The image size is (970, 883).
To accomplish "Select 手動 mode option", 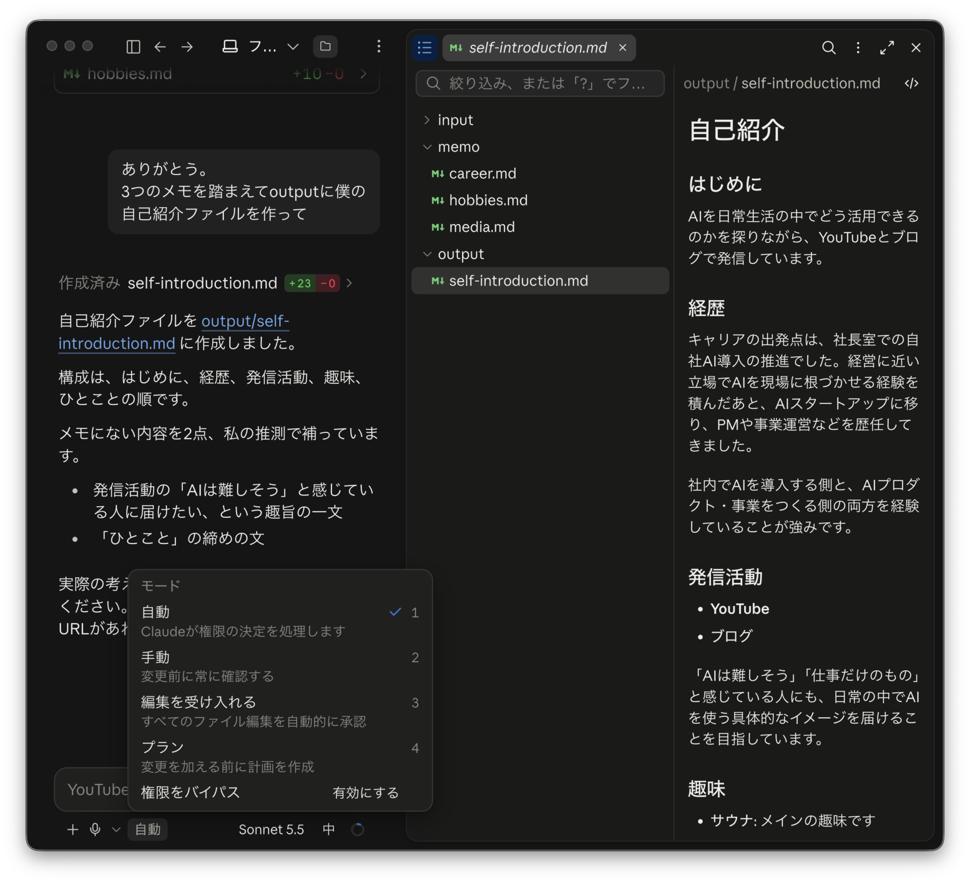I will pyautogui.click(x=280, y=666).
